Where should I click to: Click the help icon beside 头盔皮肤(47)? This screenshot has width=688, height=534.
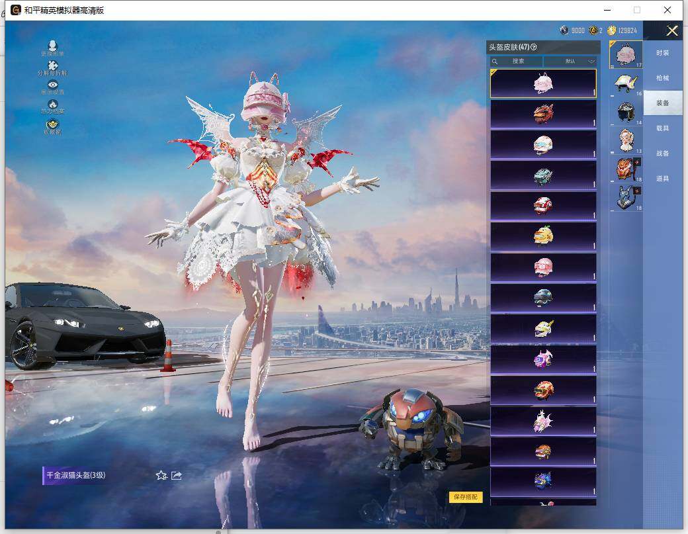(x=534, y=47)
